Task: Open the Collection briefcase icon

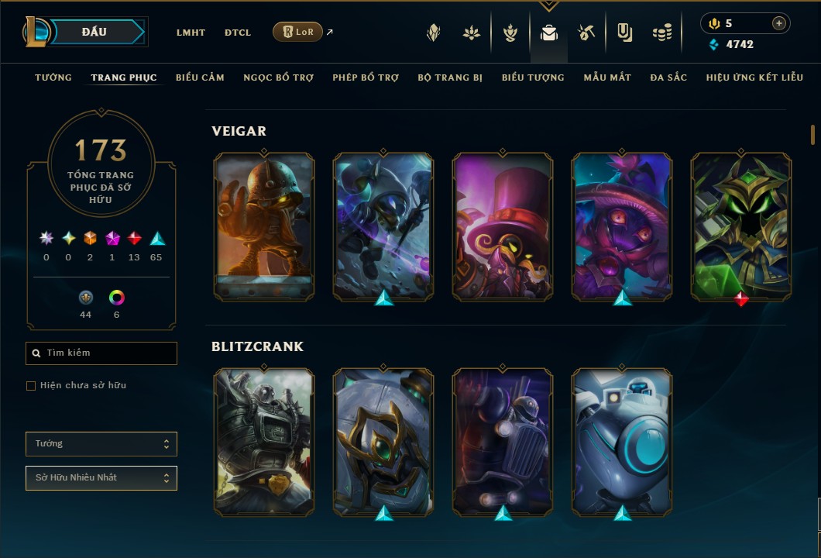Action: [548, 33]
